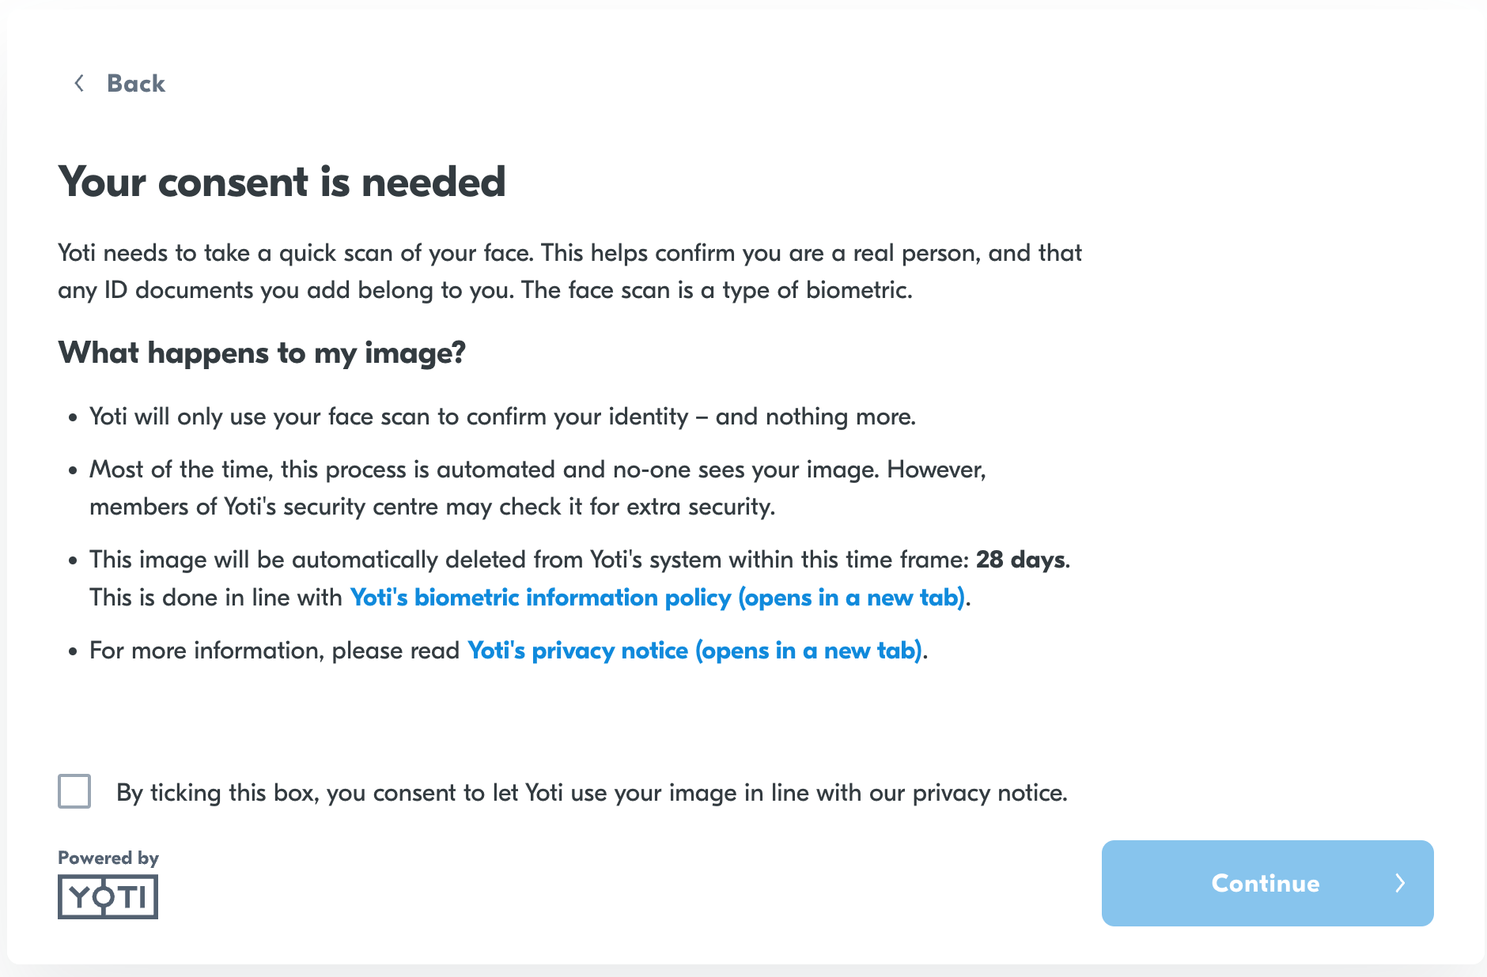Open Yoti's biometric information policy link

[x=657, y=597]
